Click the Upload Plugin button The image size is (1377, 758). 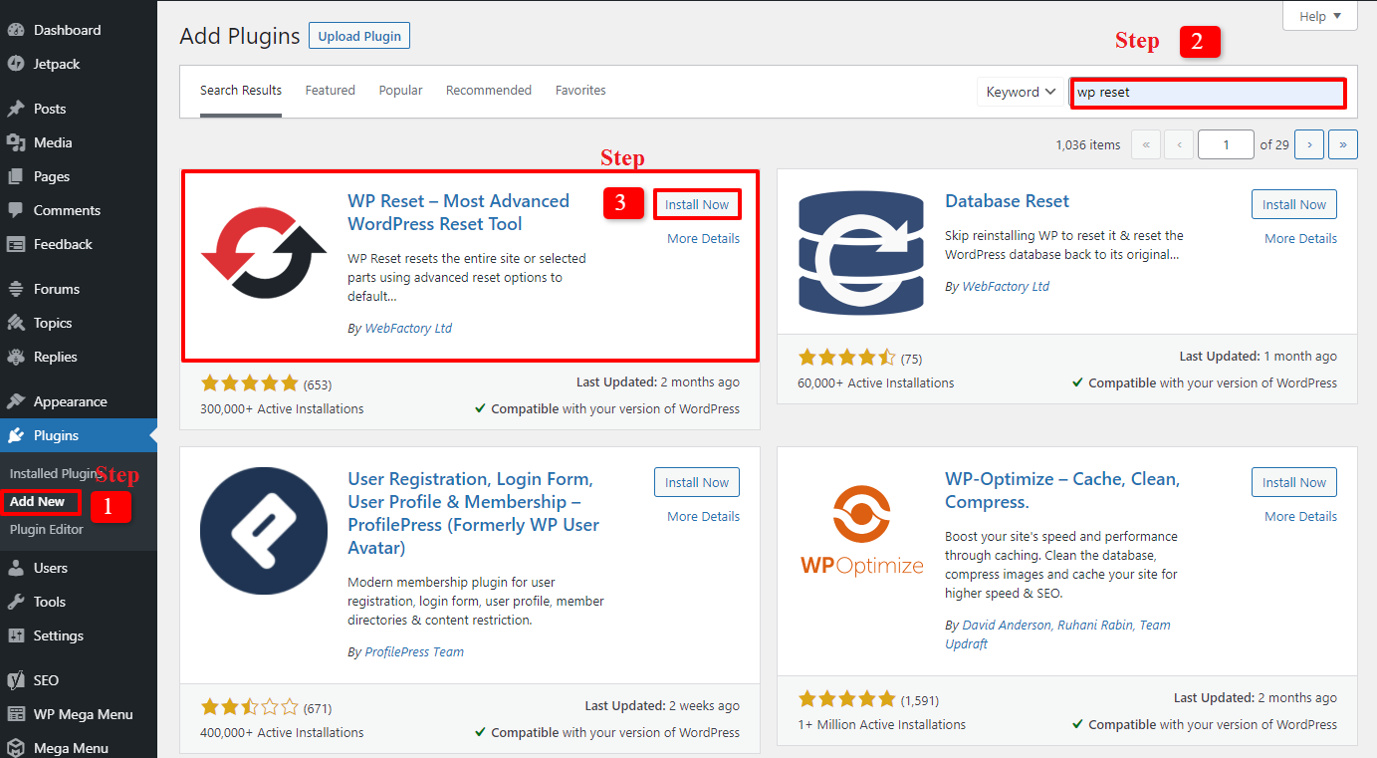[358, 36]
